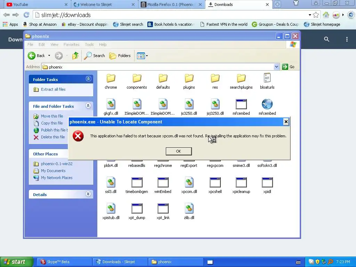Open Shop at Amazon bookmark
Screen dimensions: 356x267
[40, 24]
